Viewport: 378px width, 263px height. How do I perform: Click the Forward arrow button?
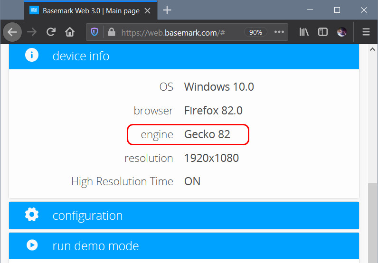32,32
